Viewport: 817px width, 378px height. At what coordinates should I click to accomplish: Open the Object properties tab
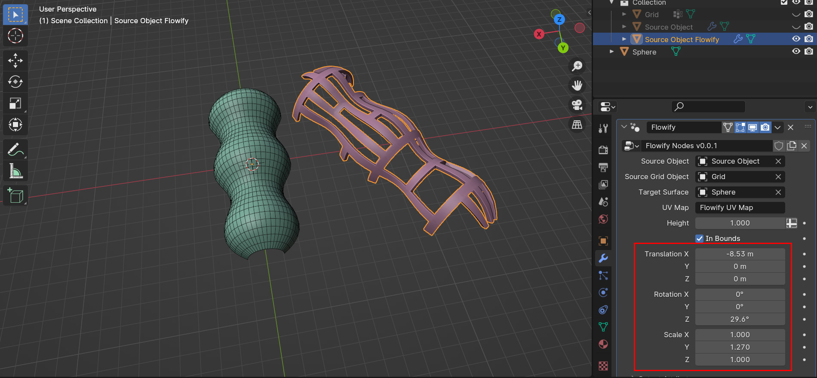603,241
